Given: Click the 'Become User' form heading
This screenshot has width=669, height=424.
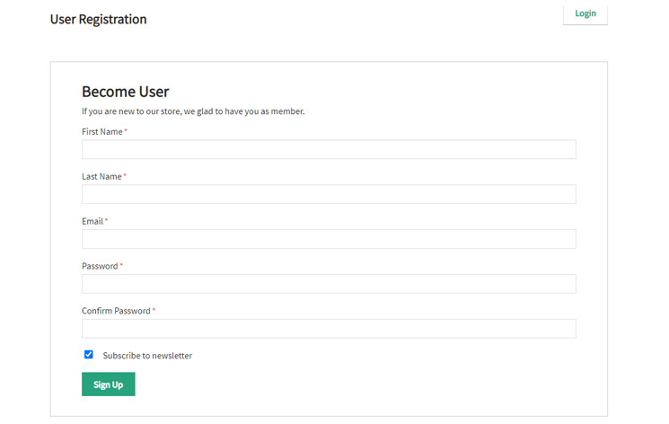Looking at the screenshot, I should point(125,92).
